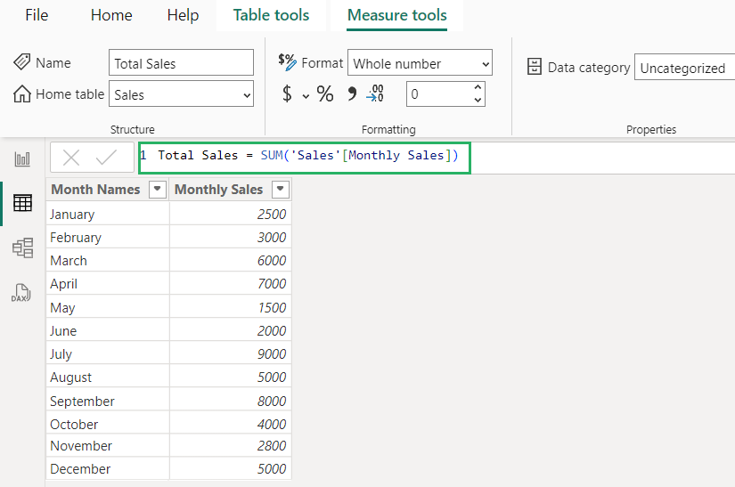Click the decimal places icon
Image resolution: width=735 pixels, height=487 pixels.
[376, 94]
